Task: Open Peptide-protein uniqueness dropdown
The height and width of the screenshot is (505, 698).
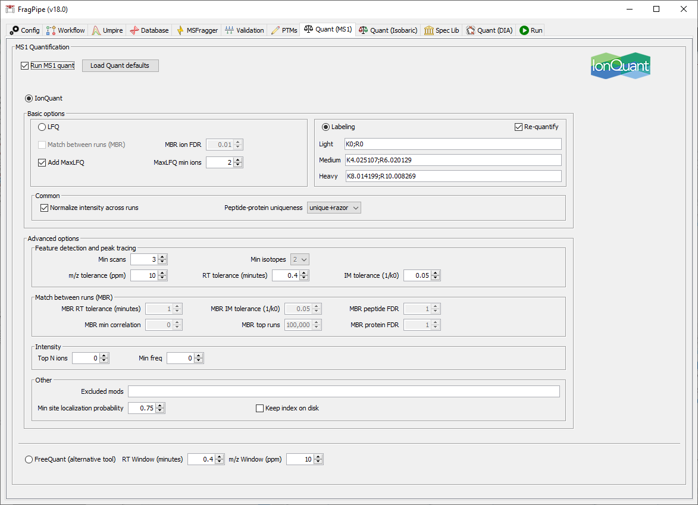Action: 334,208
